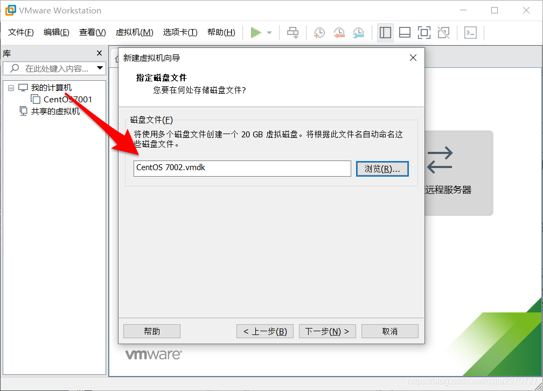Screen dimensions: 543x391
Task: Toggle the library sidebar view icon
Action: pos(385,32)
